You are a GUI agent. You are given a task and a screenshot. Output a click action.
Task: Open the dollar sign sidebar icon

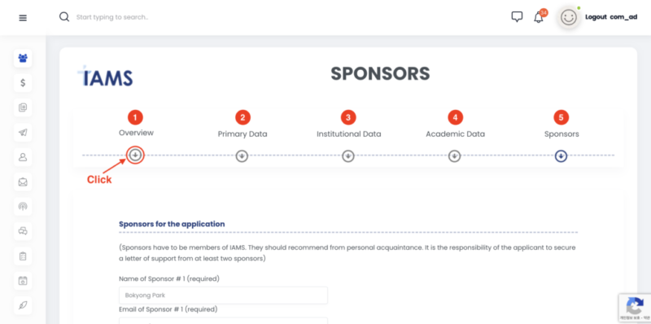tap(23, 83)
